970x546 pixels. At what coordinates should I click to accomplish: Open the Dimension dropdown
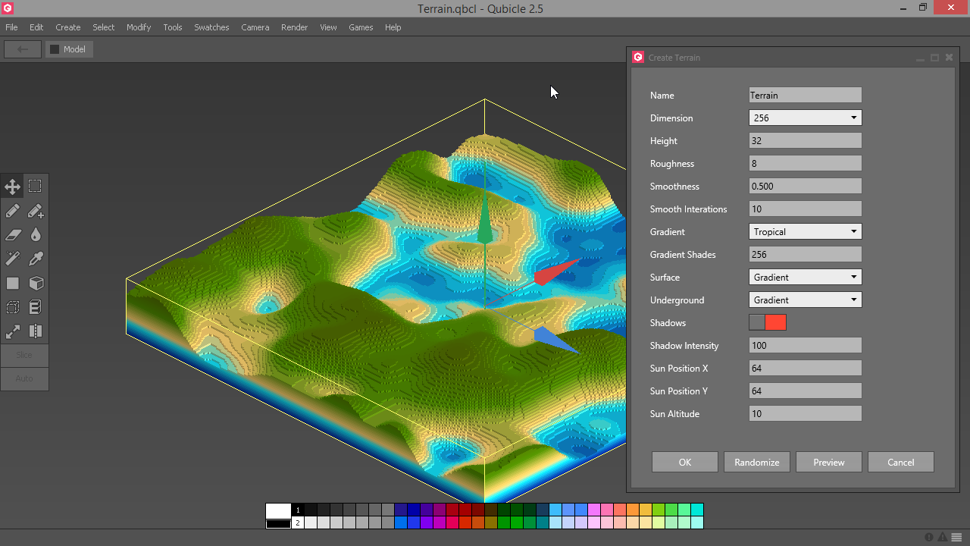pos(805,118)
